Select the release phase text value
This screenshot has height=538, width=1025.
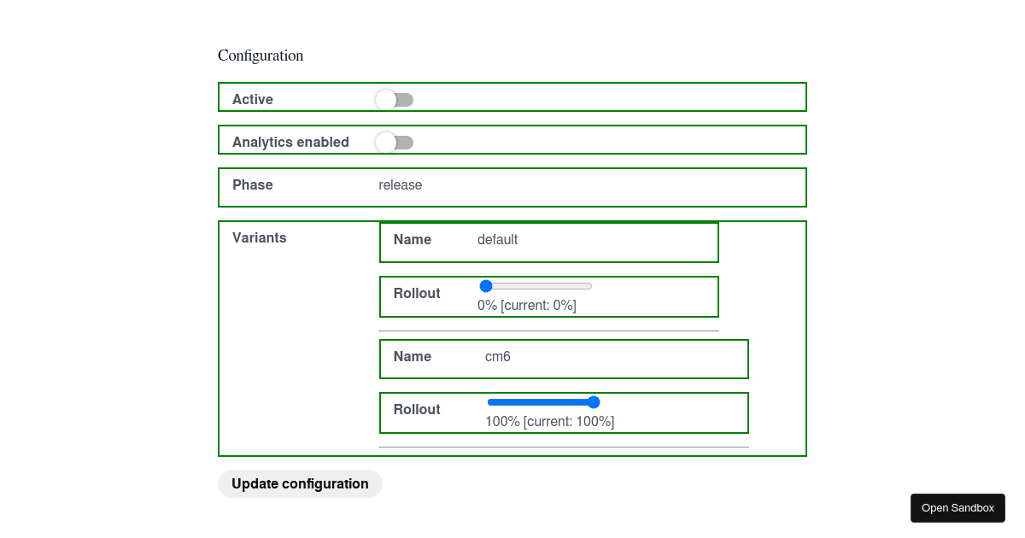click(x=400, y=185)
